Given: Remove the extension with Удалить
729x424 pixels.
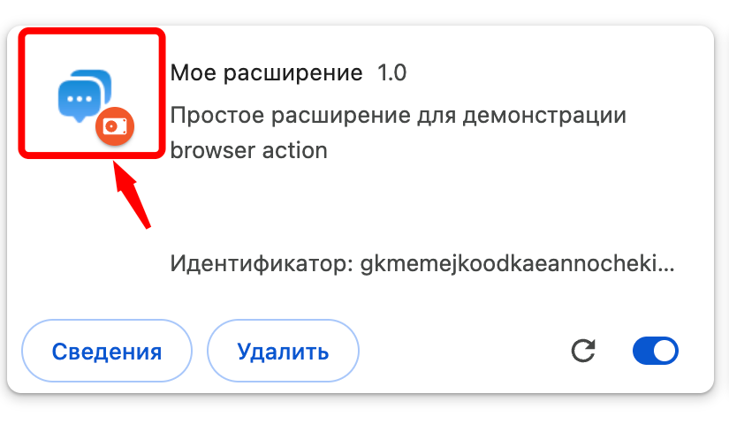Looking at the screenshot, I should 283,352.
